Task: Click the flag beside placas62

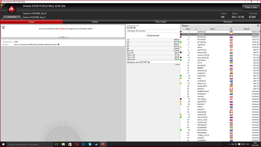Action: coord(231,109)
